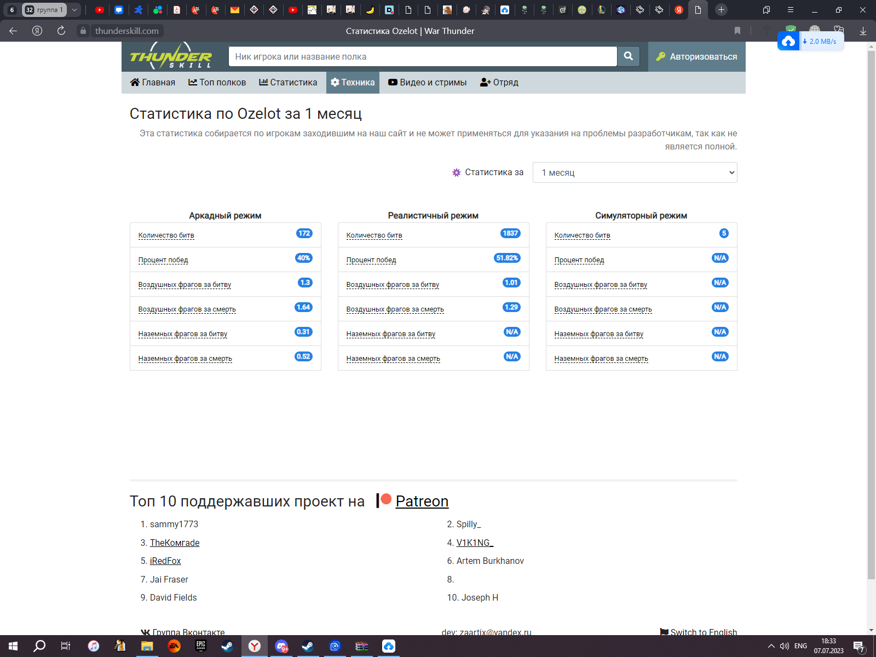Click the blue cloud download speed widget
876x657 pixels.
(810, 41)
